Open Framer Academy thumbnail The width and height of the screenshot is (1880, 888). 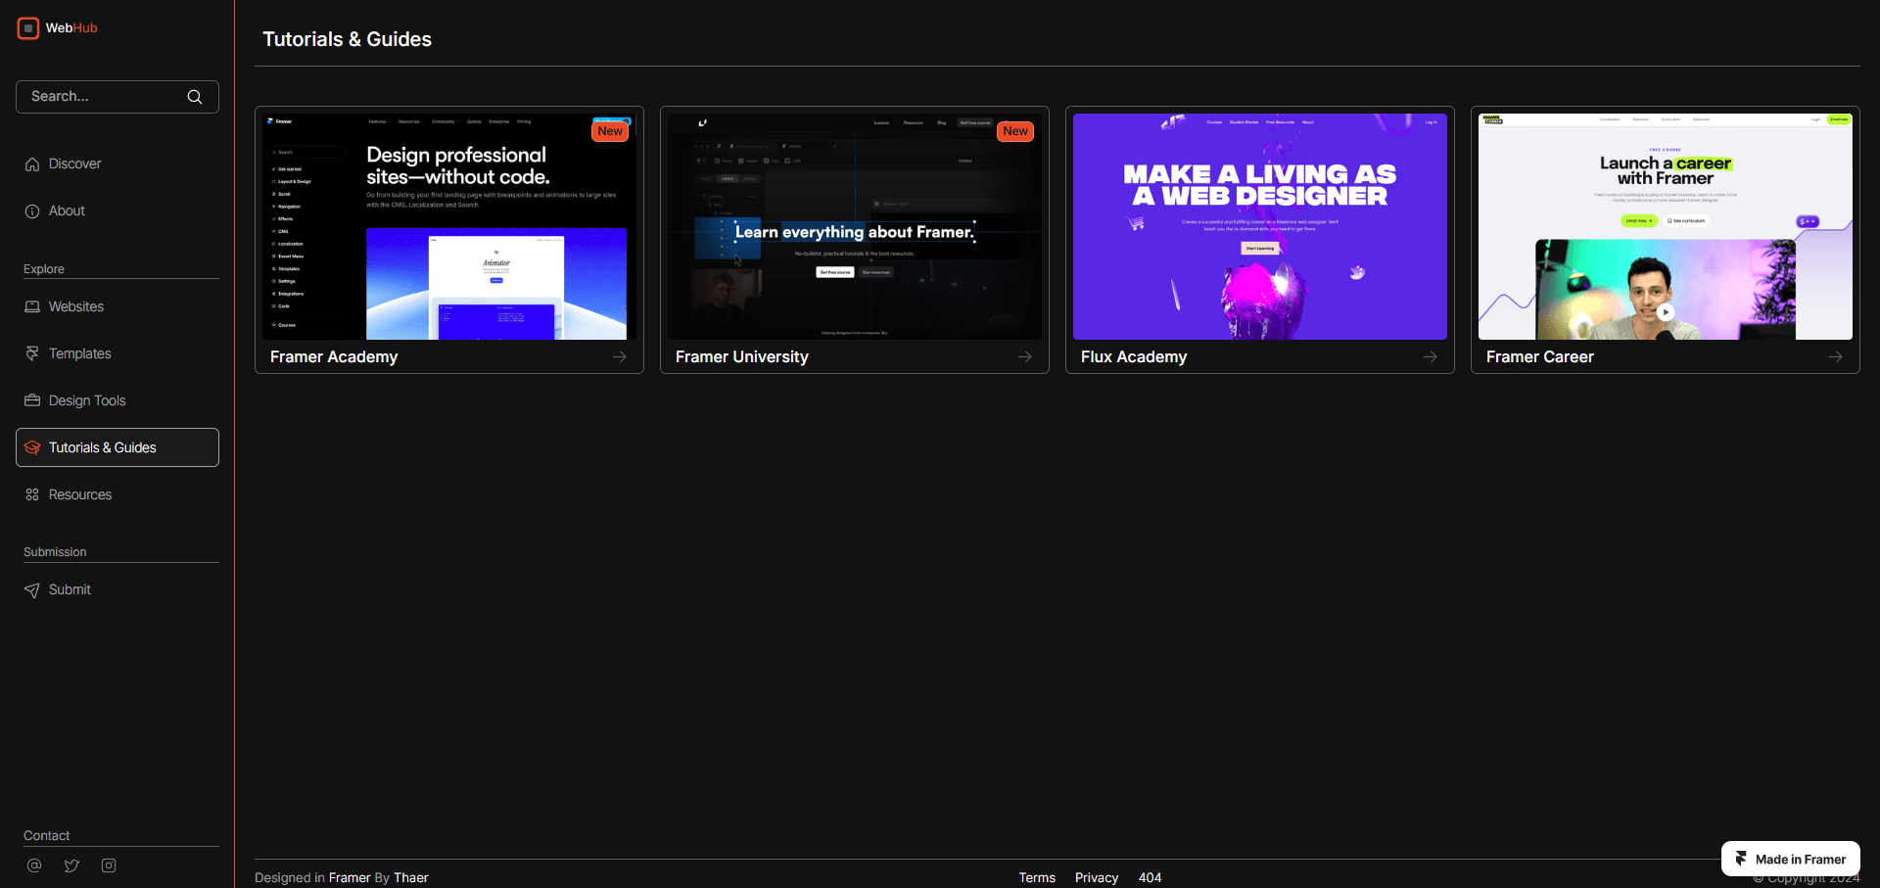point(449,227)
